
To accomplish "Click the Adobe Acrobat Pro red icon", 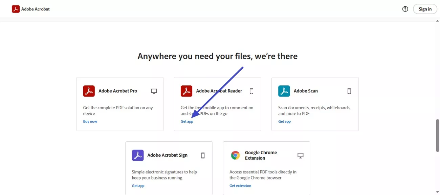I will coord(89,91).
